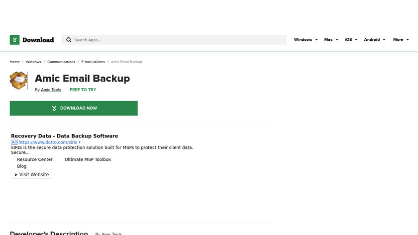Click arrow beside datto.com ad URL
418x235 pixels.
[x=80, y=142]
